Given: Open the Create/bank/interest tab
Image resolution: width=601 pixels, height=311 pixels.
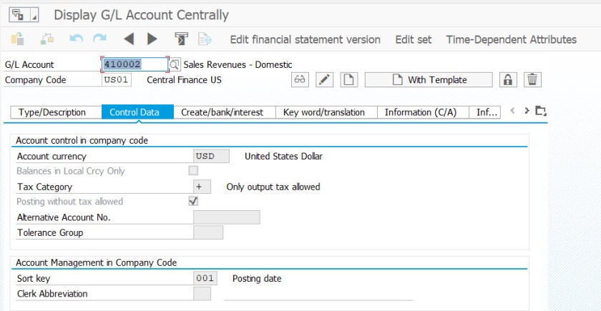Looking at the screenshot, I should (222, 112).
